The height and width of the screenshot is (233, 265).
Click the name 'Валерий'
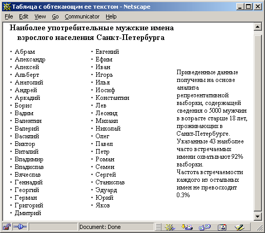(x=27, y=129)
